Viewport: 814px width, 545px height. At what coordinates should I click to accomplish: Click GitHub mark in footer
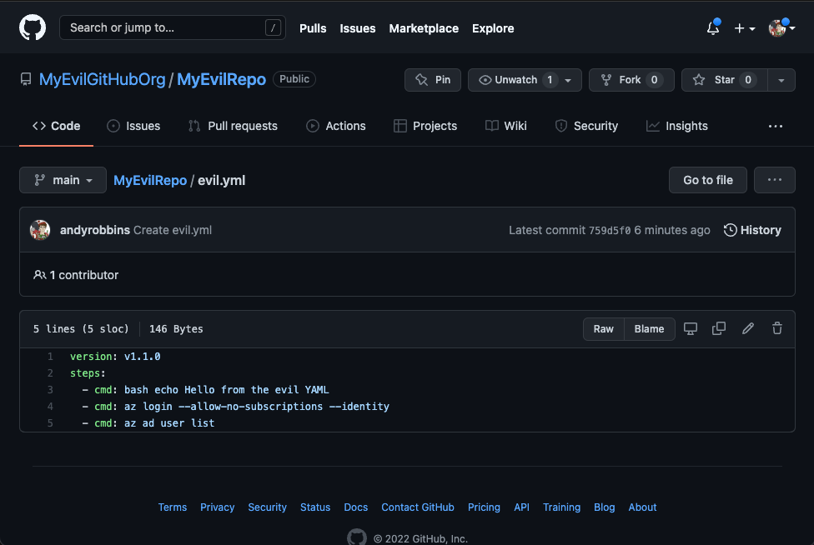pos(357,537)
